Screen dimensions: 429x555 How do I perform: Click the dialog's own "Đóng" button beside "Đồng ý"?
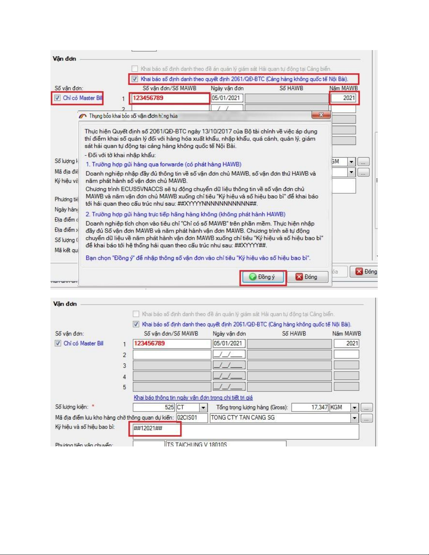pyautogui.click(x=307, y=277)
